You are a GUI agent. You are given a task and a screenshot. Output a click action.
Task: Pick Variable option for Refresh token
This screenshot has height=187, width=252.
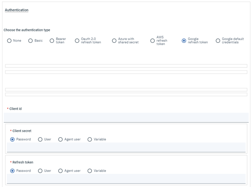[90, 171]
